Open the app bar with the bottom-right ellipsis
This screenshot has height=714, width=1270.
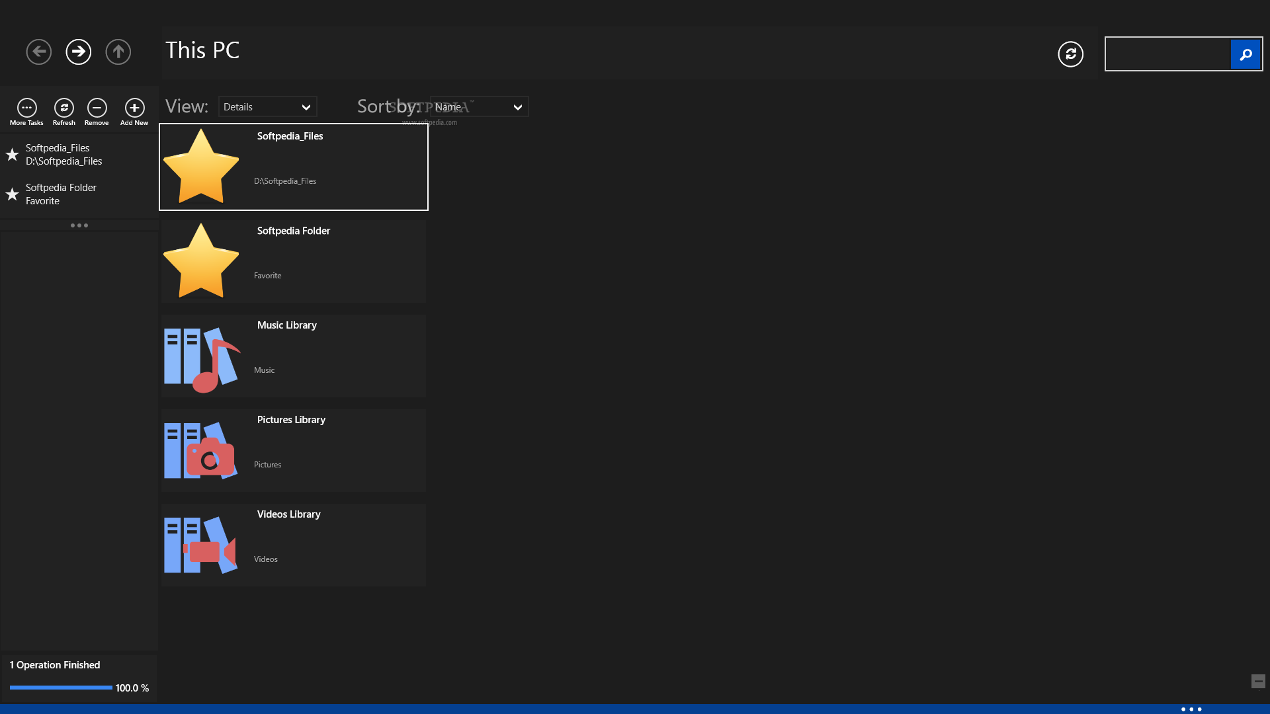tap(1191, 709)
